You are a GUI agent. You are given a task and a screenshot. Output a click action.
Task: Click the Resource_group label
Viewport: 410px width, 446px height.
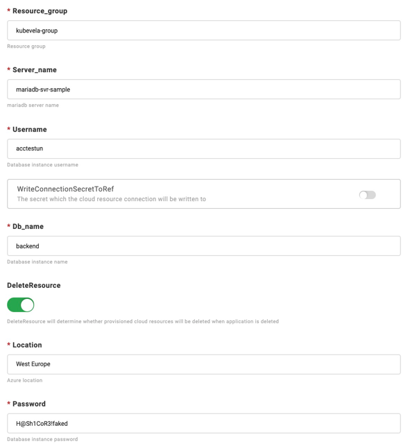(x=40, y=11)
